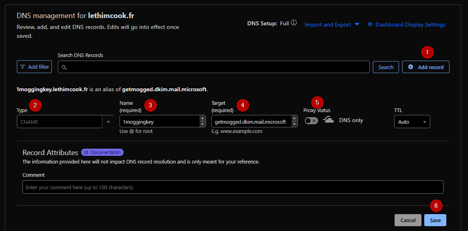Click the Name field containing 1moggingkey
This screenshot has width=468, height=231.
(x=163, y=121)
